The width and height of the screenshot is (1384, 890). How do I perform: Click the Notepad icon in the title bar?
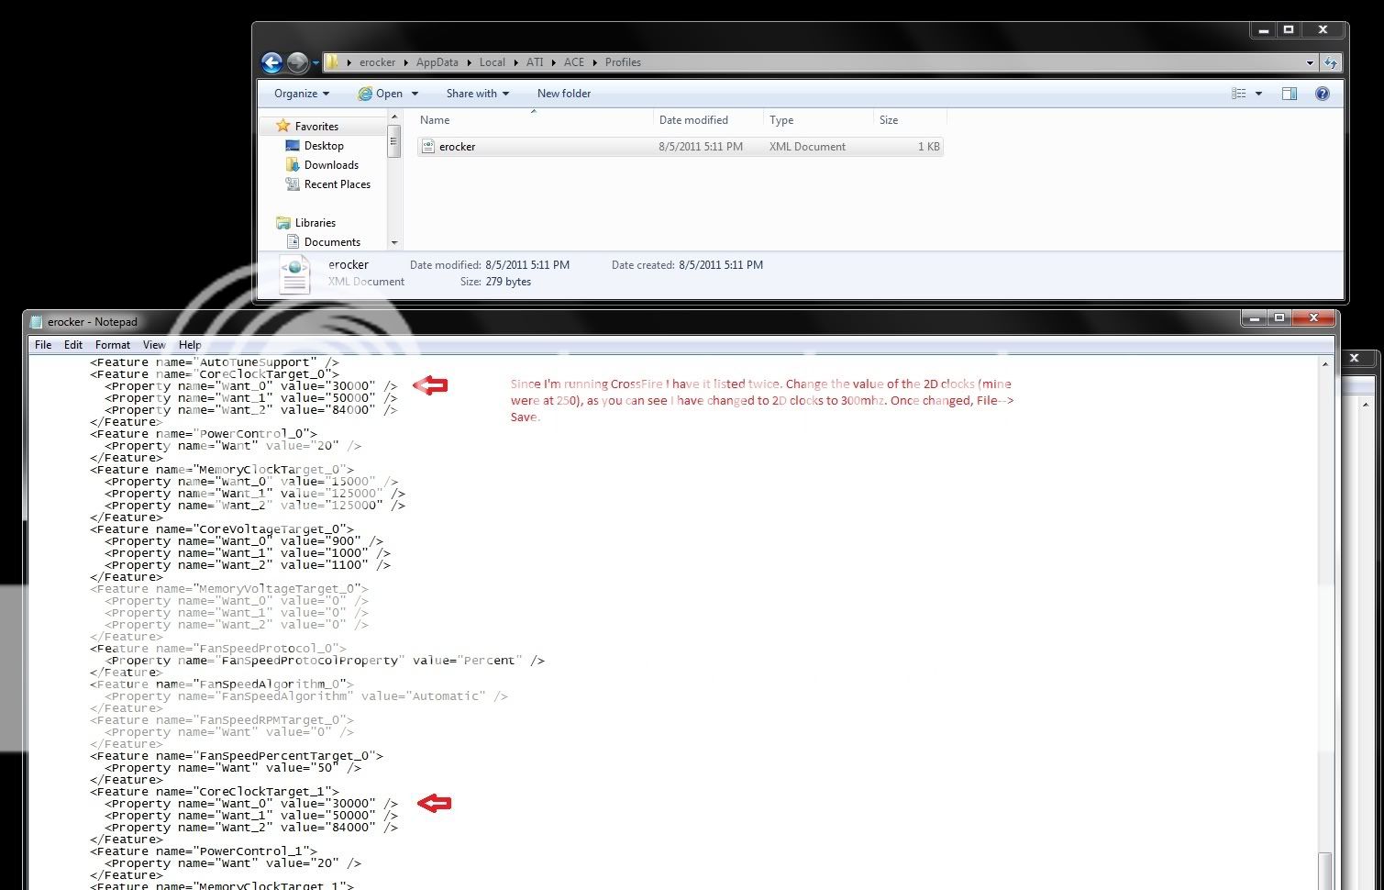37,322
